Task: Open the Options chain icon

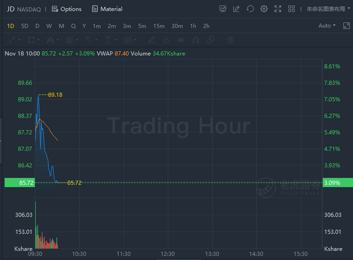Action: click(x=55, y=9)
